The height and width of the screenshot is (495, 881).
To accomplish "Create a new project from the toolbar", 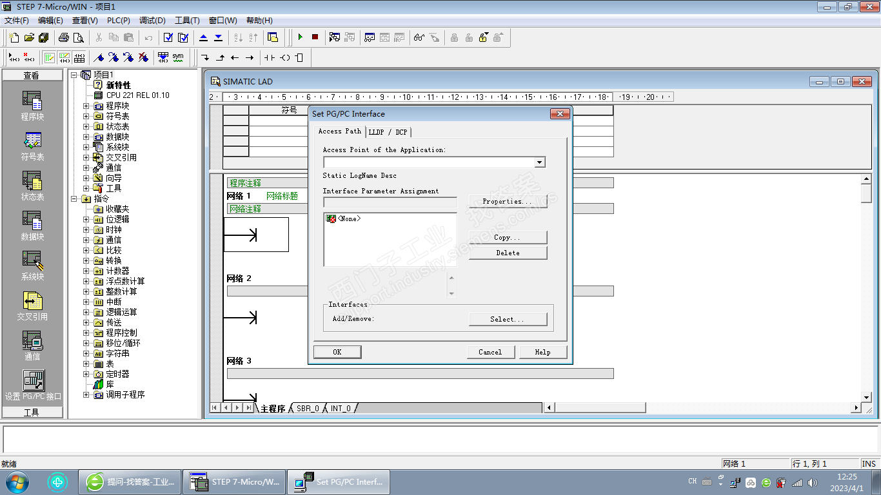I will [x=14, y=37].
